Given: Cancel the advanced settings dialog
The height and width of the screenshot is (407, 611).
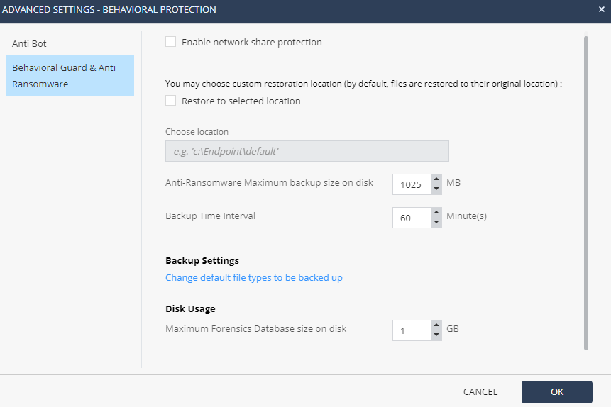Looking at the screenshot, I should (x=480, y=392).
